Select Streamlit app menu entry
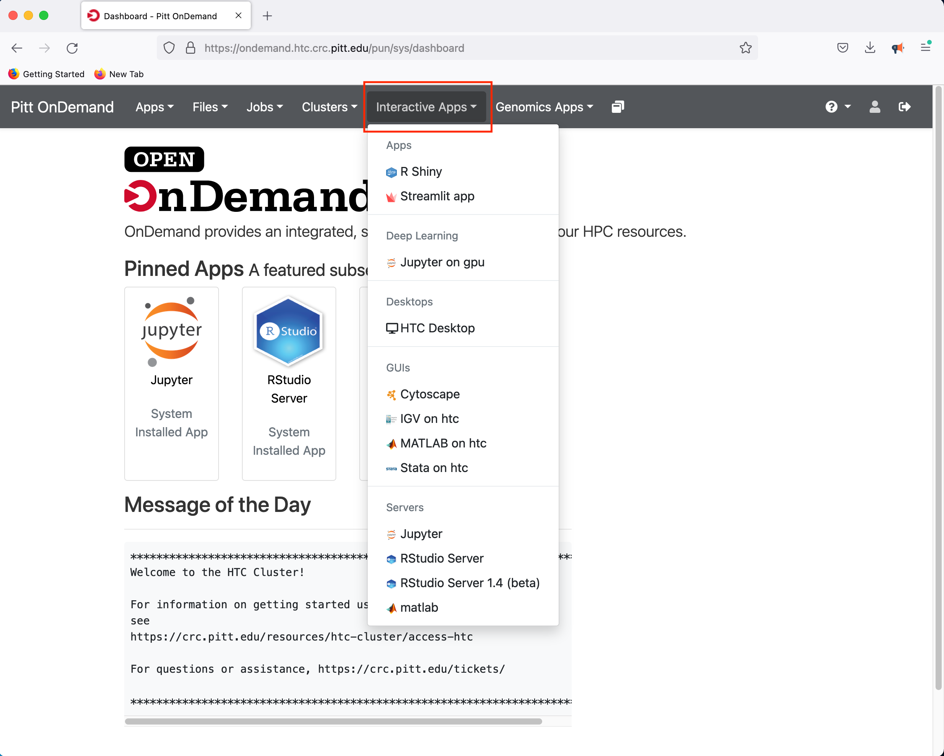Viewport: 944px width, 756px height. pyautogui.click(x=463, y=197)
